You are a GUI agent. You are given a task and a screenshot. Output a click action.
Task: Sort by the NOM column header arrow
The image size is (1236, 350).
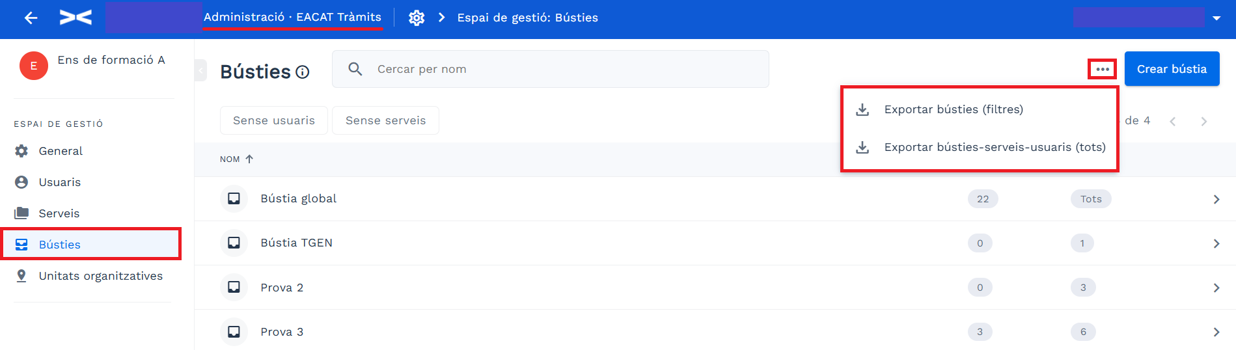coord(249,159)
